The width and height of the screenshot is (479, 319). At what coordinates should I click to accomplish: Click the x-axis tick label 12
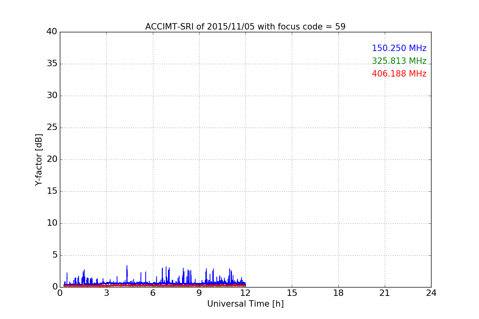pos(245,293)
